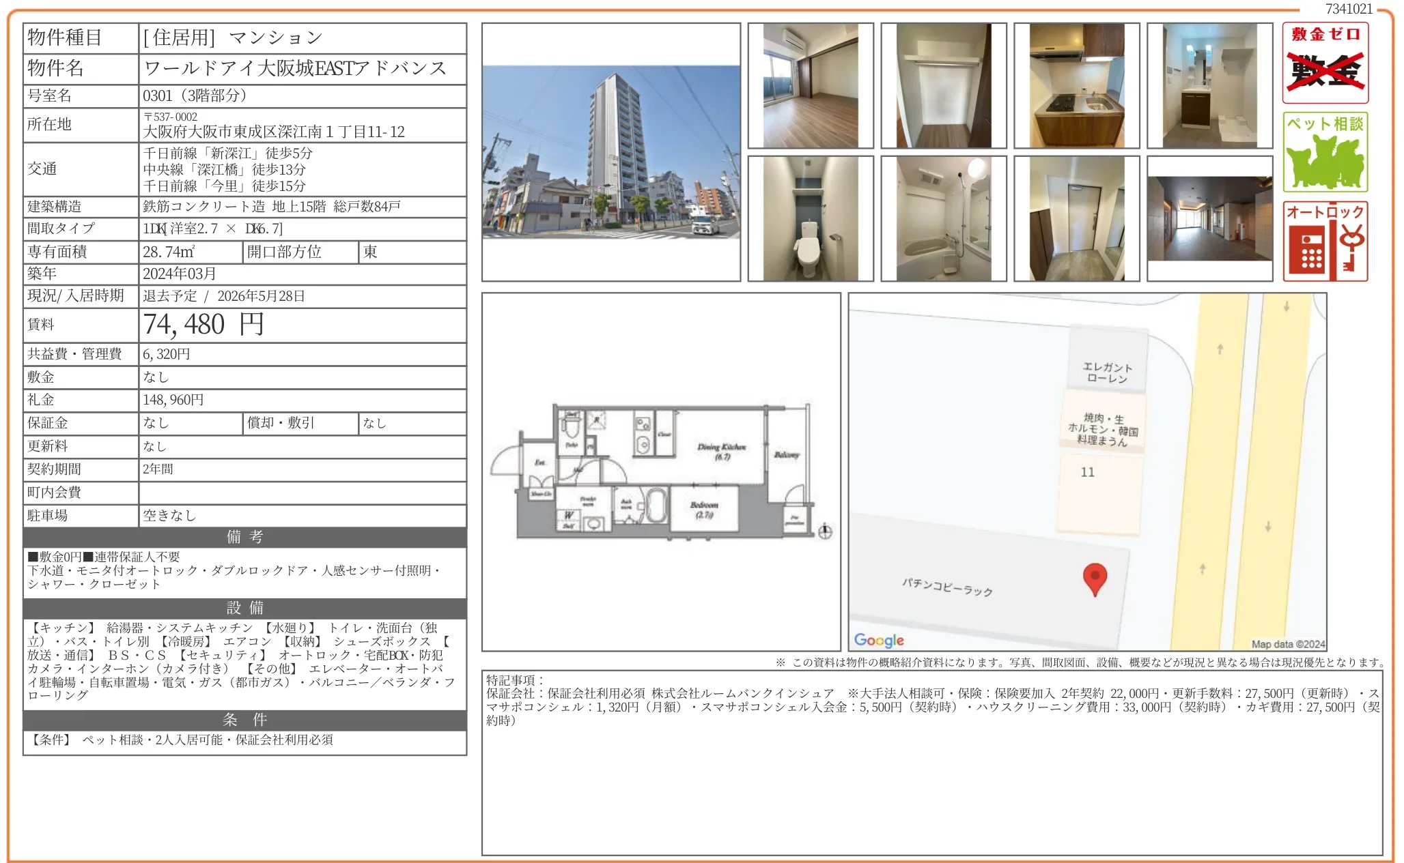Click the 敷金ゼロ badge icon
The image size is (1404, 863).
tap(1325, 63)
